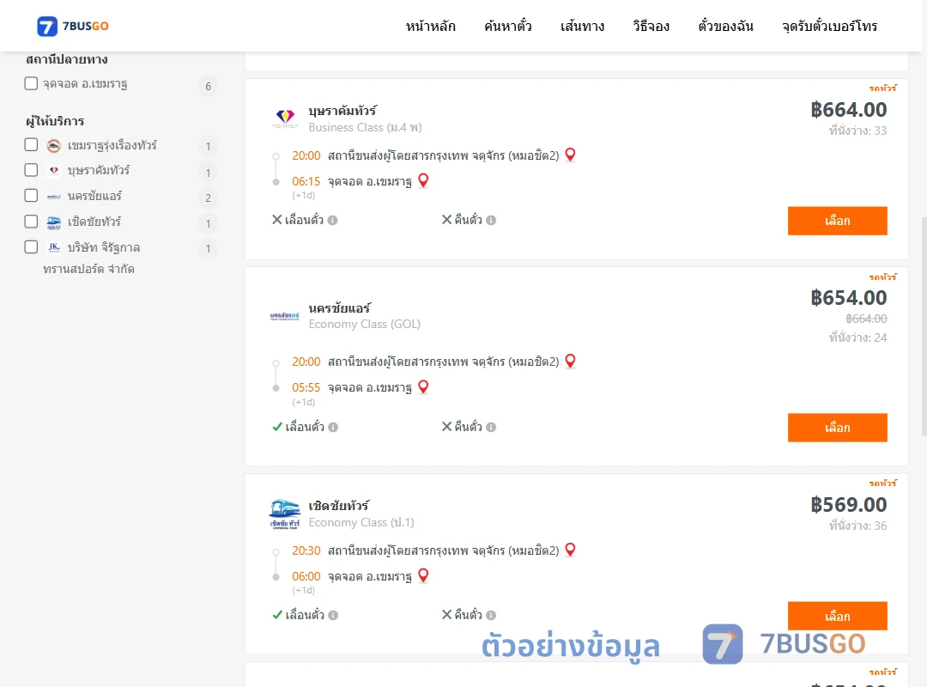The height and width of the screenshot is (687, 927).
Task: Click คืนตั๋ว info icon on บุษราคัมทัวร์ card
Action: (491, 220)
